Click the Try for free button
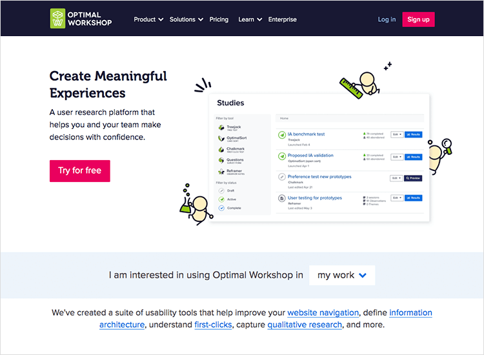This screenshot has width=484, height=355. point(79,170)
